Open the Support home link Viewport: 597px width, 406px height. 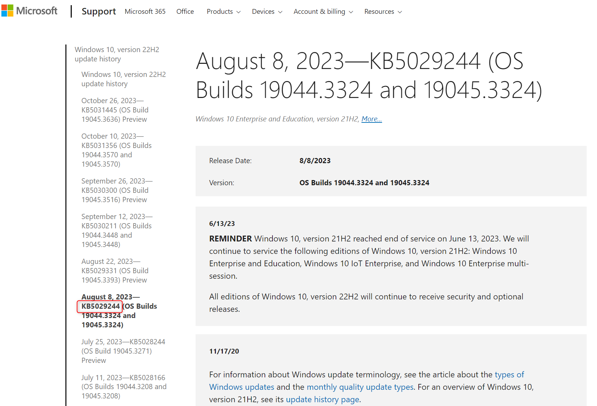pos(99,11)
